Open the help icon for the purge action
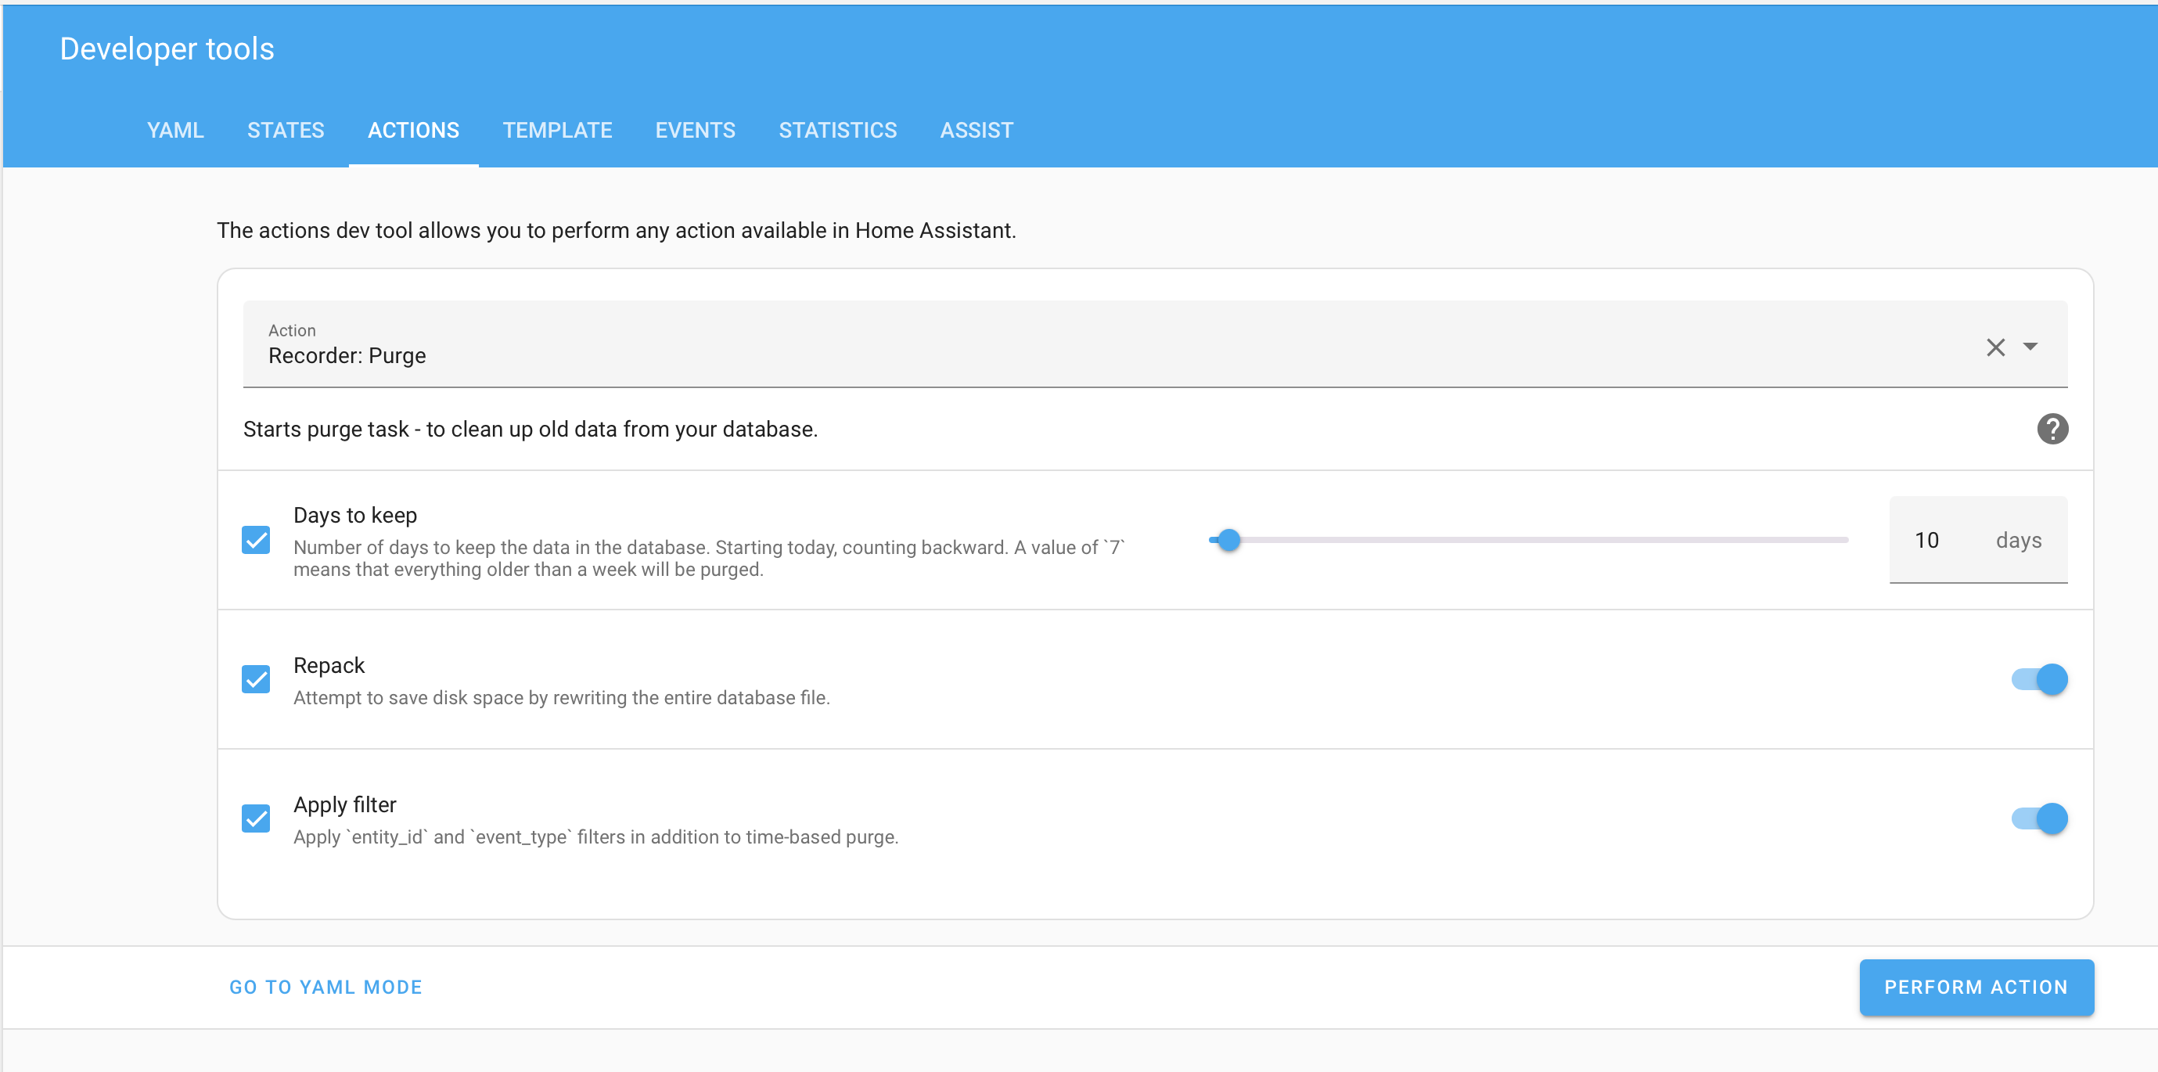Screen dimensions: 2158x1072 tap(2052, 429)
